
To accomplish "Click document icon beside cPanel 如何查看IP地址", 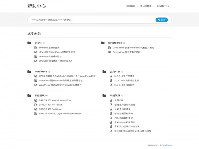I will pyautogui.click(x=36, y=56).
